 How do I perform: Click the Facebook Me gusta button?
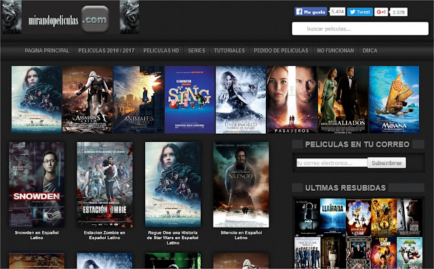pyautogui.click(x=311, y=12)
